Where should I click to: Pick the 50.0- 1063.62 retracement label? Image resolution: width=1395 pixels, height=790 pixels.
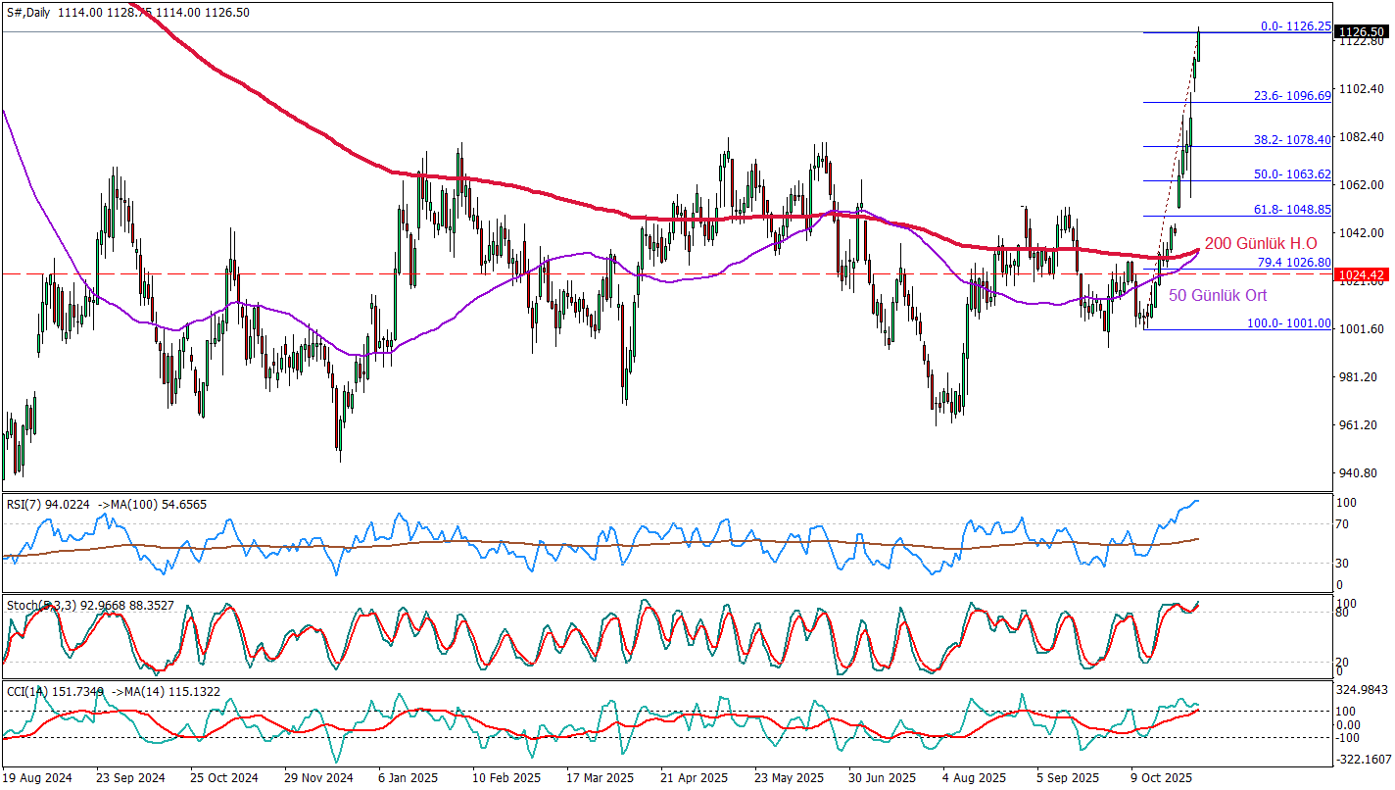click(1293, 174)
